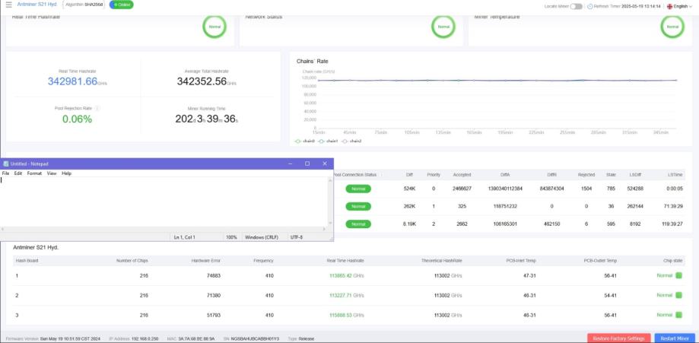699x343 pixels.
Task: Click the language flag icon
Action: 669,6
